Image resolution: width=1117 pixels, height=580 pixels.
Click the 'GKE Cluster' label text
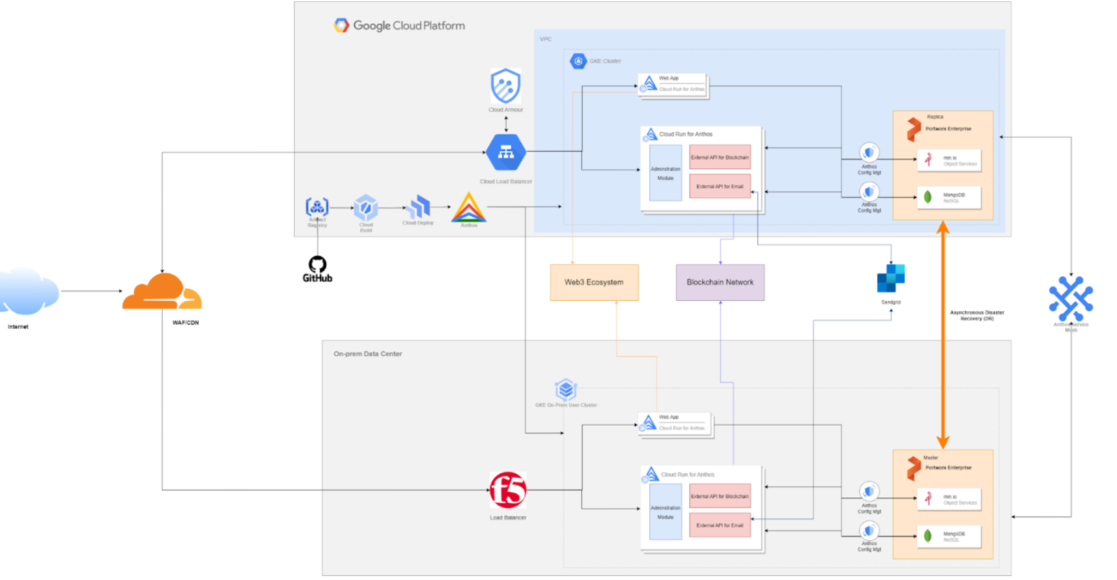coord(606,61)
